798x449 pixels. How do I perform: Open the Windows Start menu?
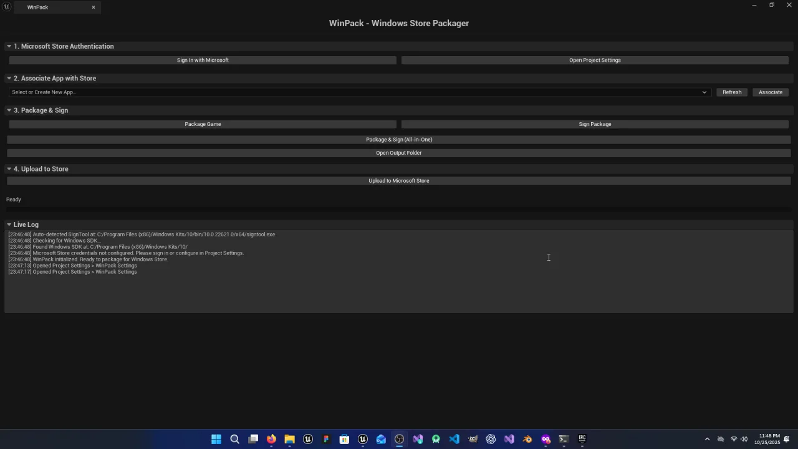point(216,439)
